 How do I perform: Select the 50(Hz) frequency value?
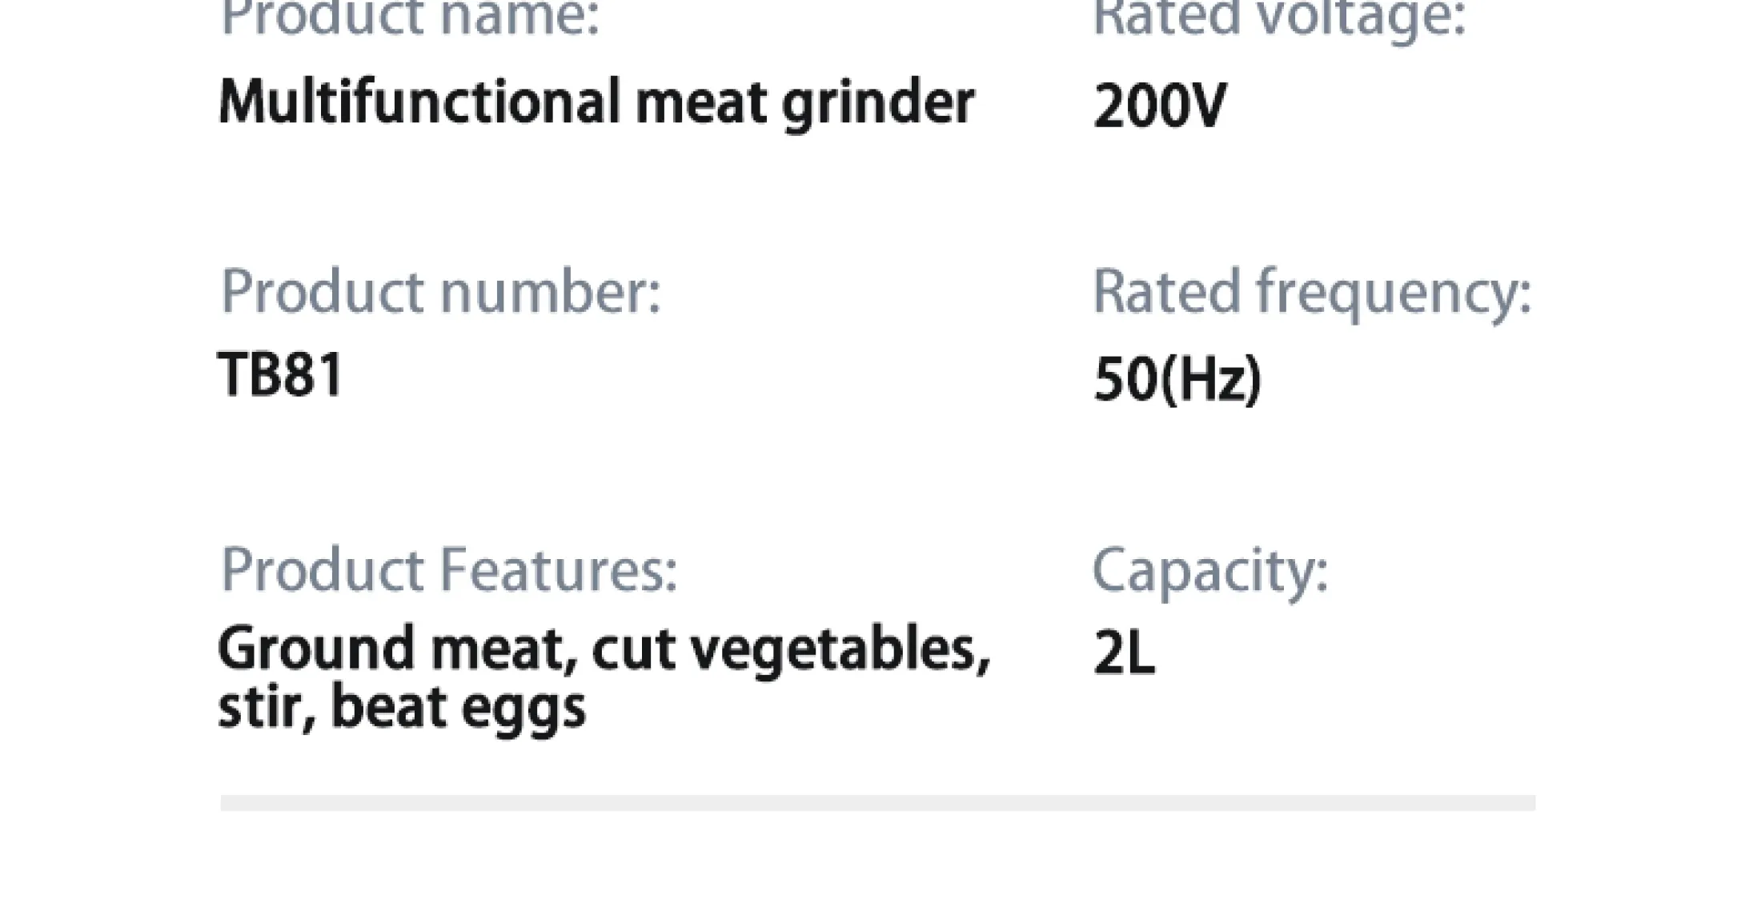coord(1177,378)
